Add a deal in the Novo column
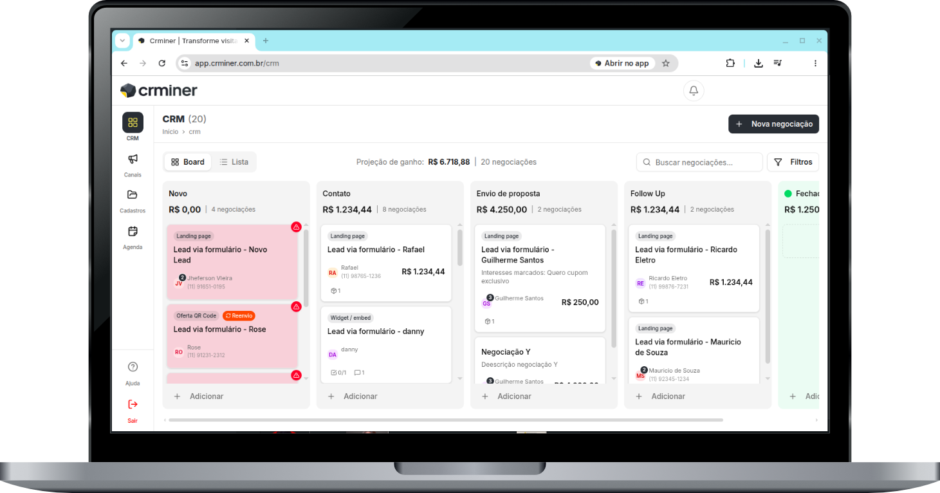Image resolution: width=940 pixels, height=493 pixels. tap(199, 396)
